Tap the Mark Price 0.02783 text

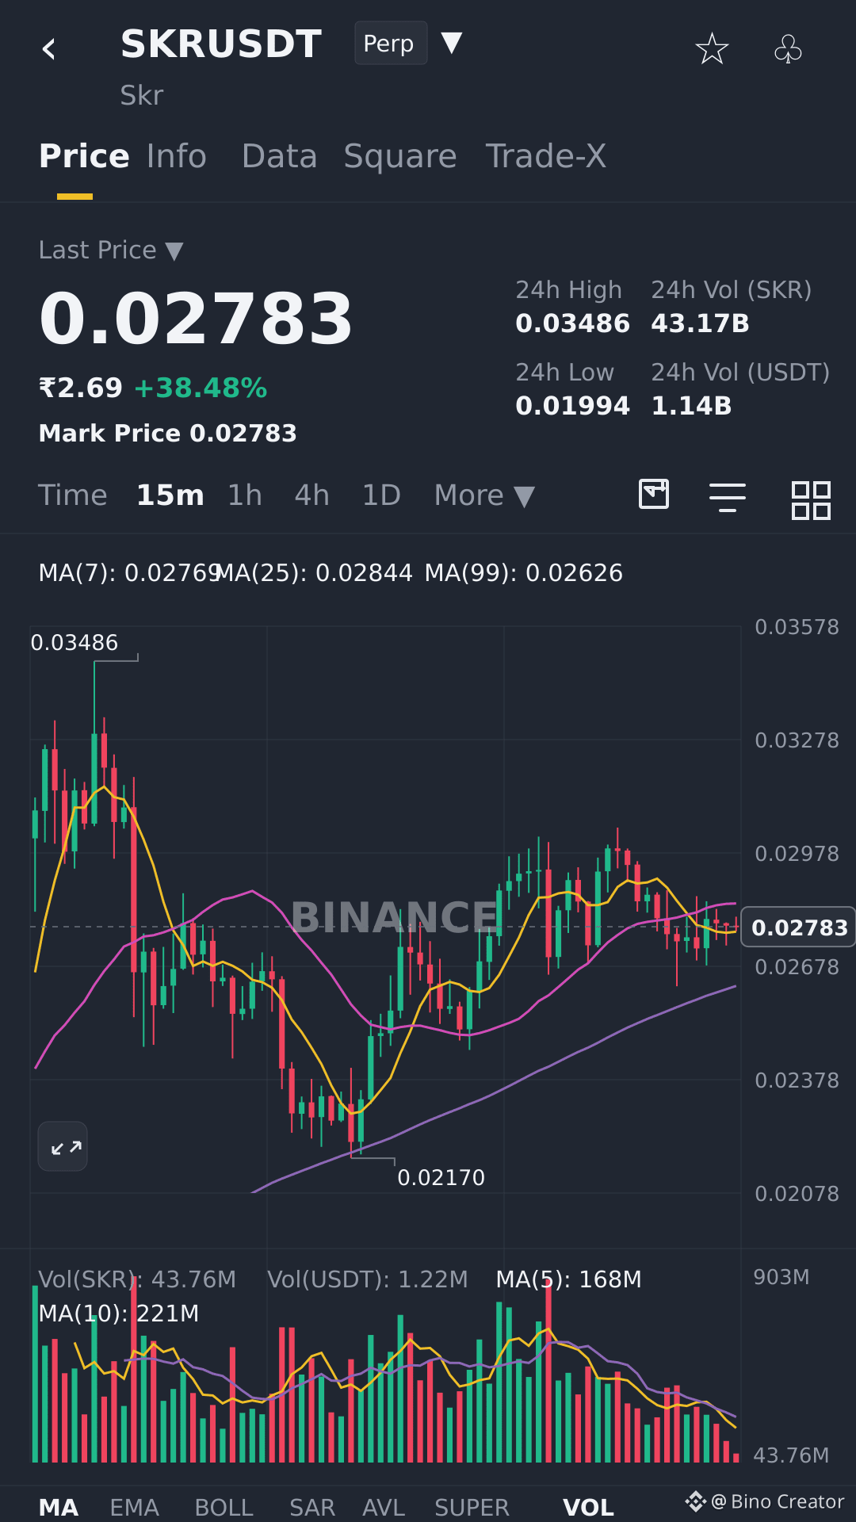click(168, 434)
